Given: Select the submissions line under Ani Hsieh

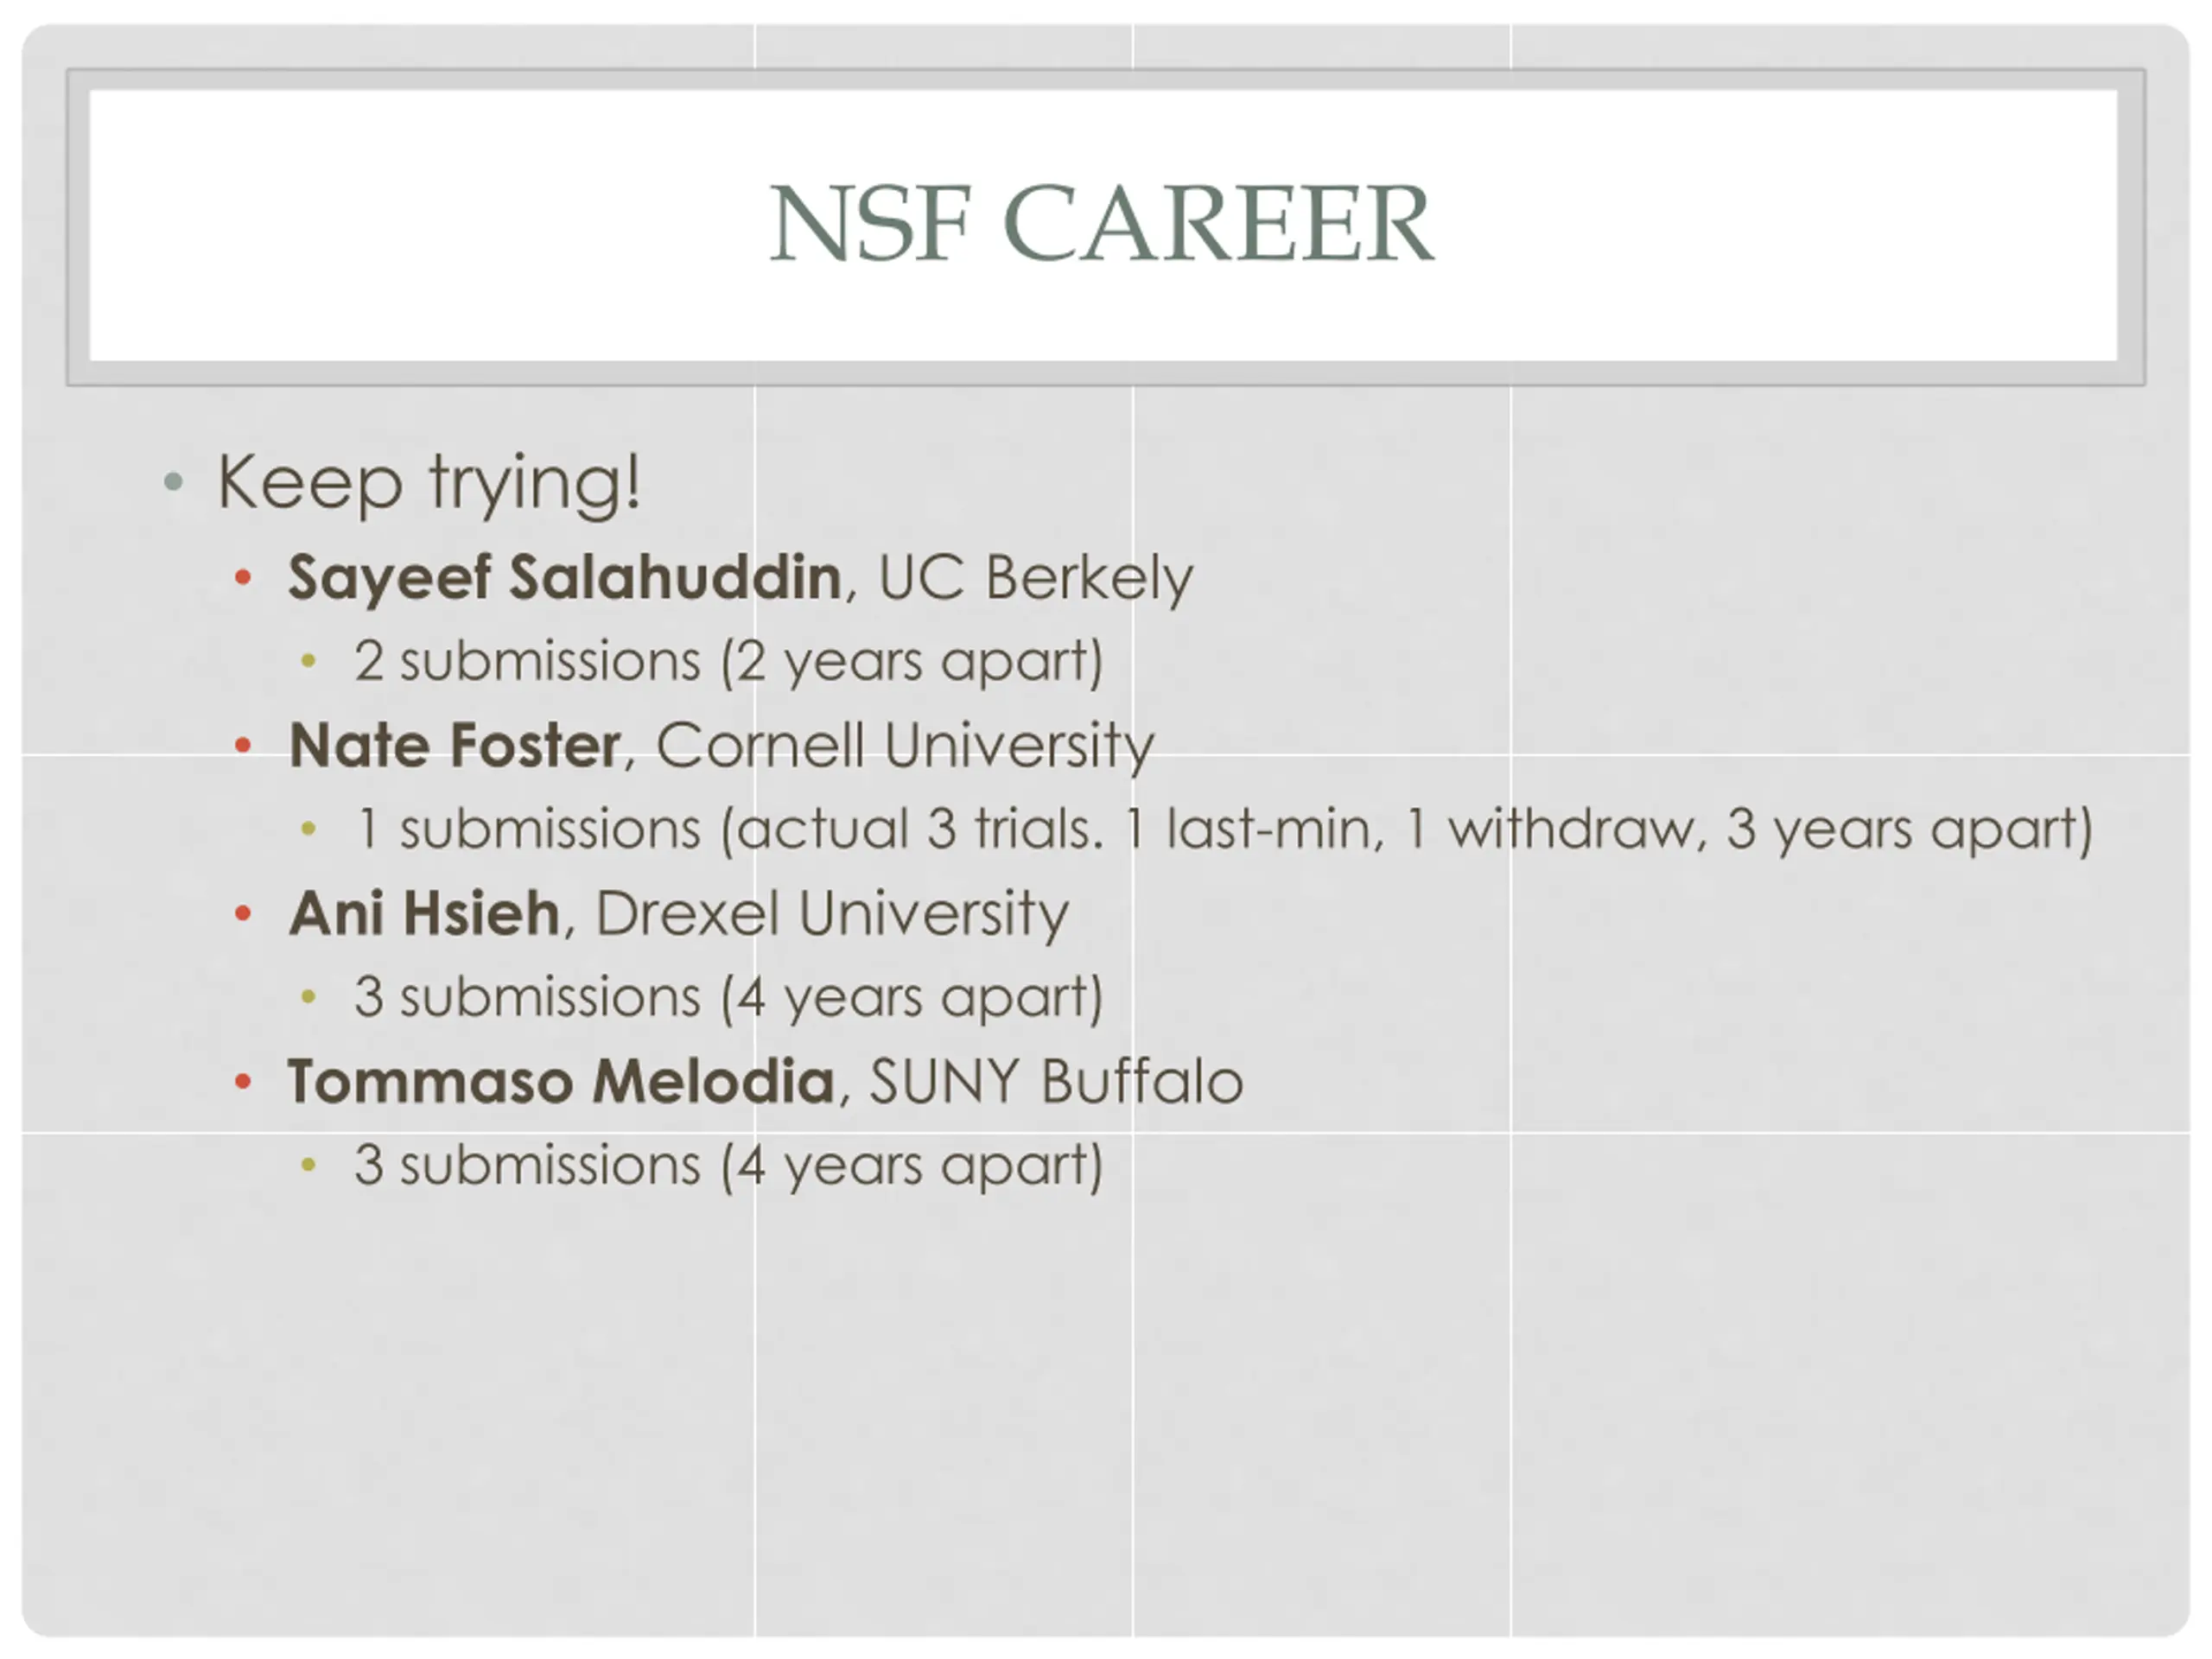Looking at the screenshot, I should tap(728, 997).
